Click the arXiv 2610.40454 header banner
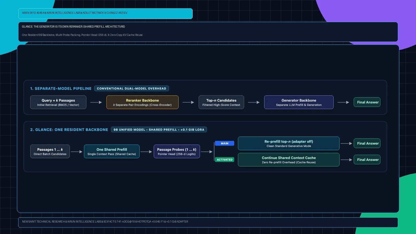This screenshot has height=234, width=416. pos(105,14)
